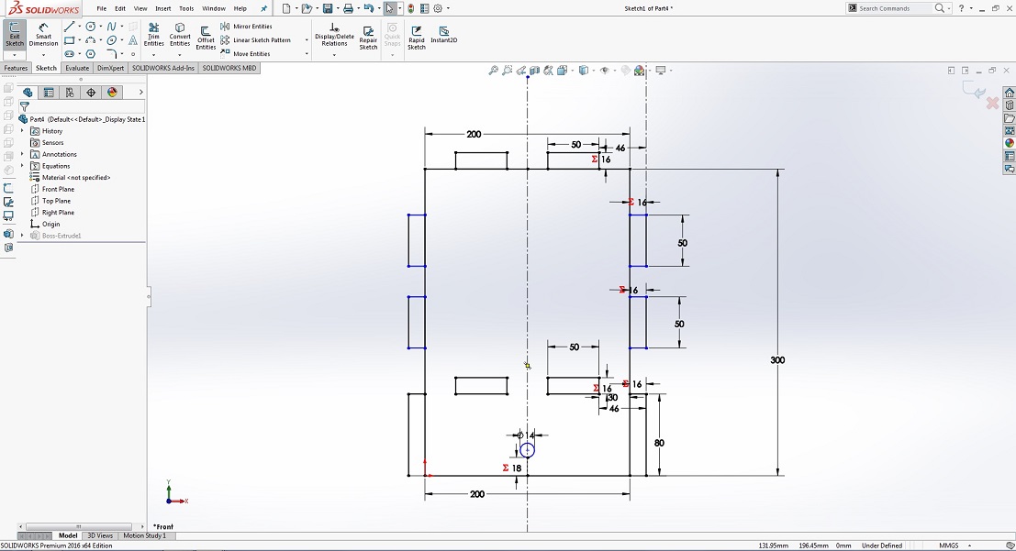The height and width of the screenshot is (551, 1016).
Task: Switch to the Evaluate tab
Action: (76, 68)
